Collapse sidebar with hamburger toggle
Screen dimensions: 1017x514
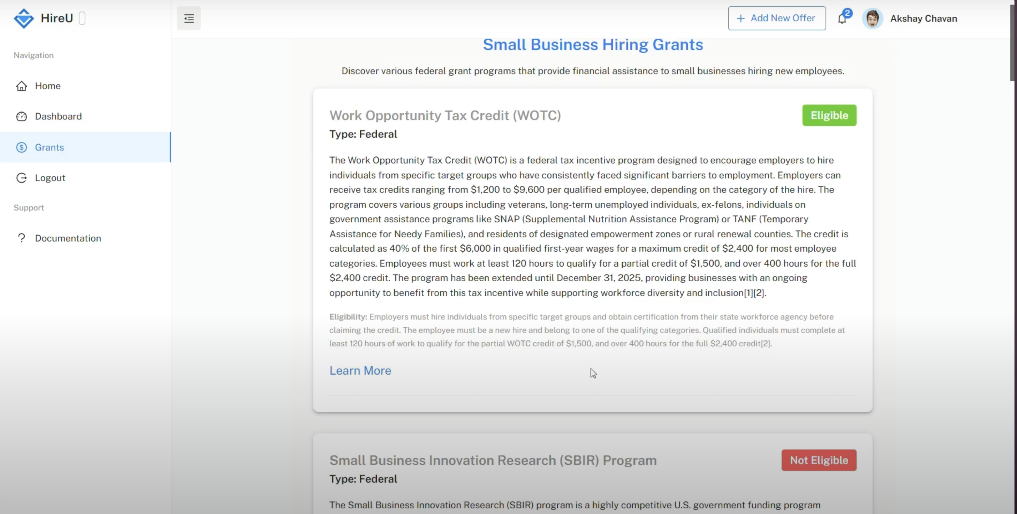[x=189, y=19]
